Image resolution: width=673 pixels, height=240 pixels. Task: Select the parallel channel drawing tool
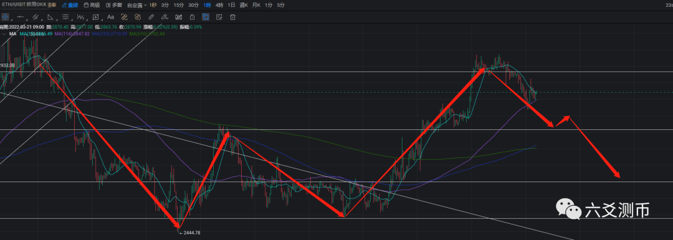(x=35, y=17)
